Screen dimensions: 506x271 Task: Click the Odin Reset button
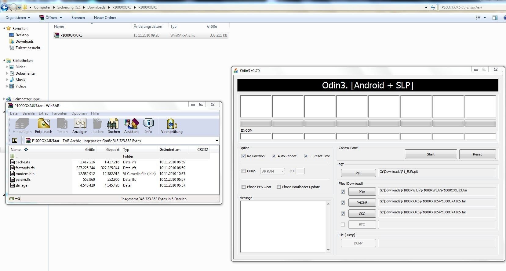477,154
